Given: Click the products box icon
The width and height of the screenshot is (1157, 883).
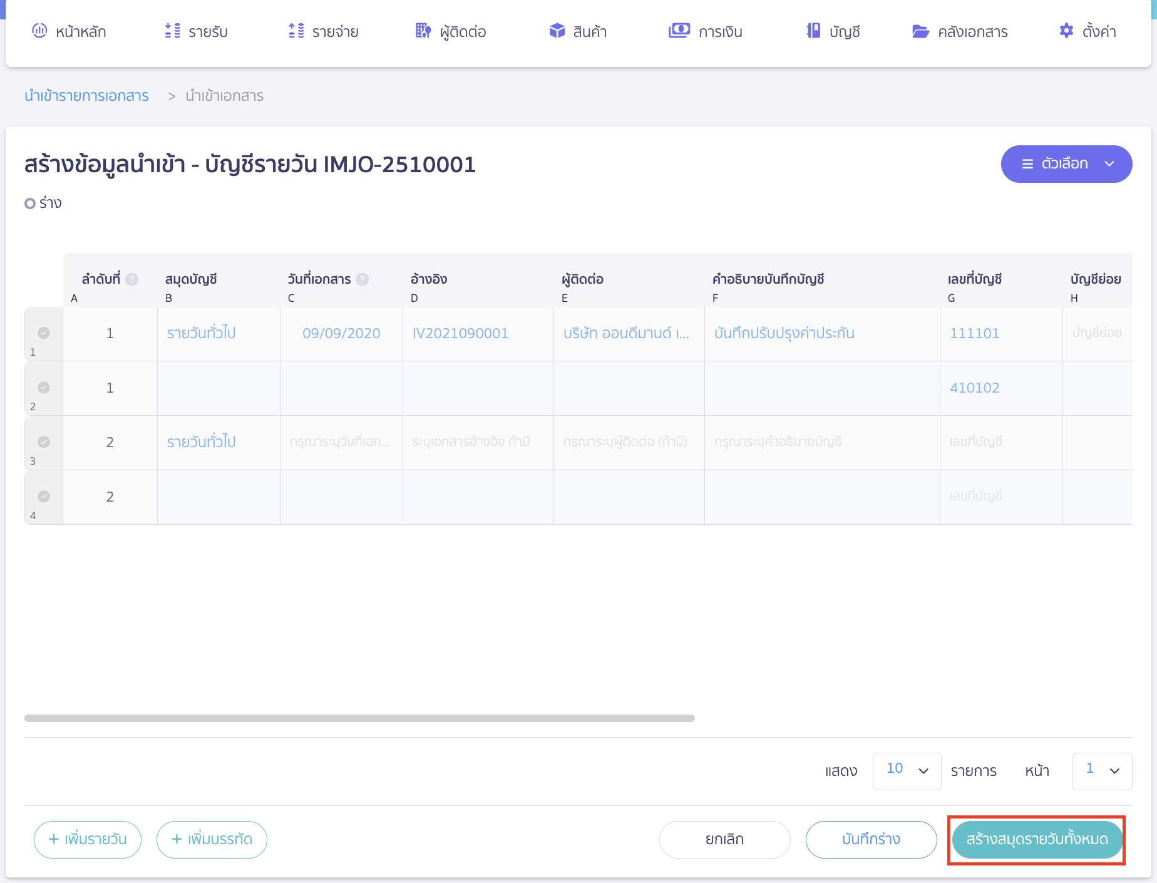Looking at the screenshot, I should tap(557, 31).
